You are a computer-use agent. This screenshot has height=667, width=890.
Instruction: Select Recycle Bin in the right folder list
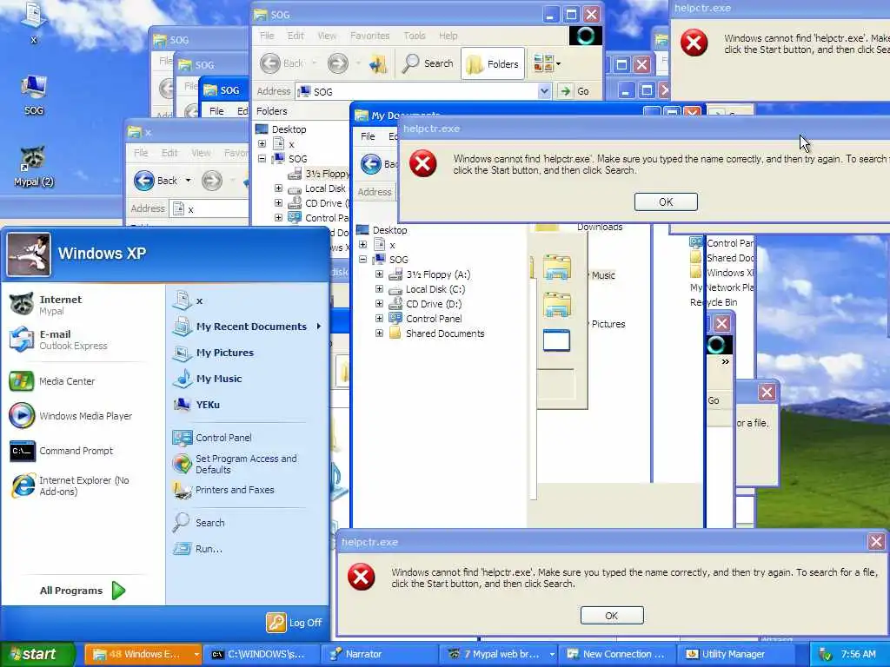coord(714,302)
